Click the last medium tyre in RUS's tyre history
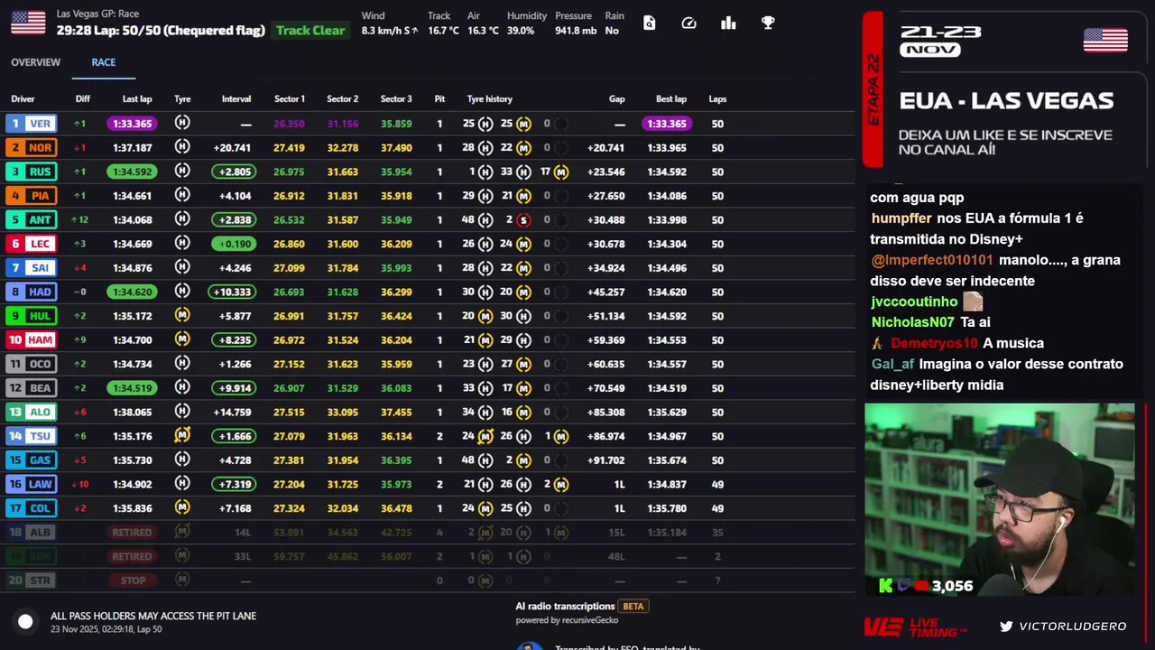The image size is (1155, 650). tap(561, 172)
